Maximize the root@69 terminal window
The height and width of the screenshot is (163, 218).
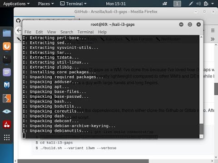[x=190, y=24]
